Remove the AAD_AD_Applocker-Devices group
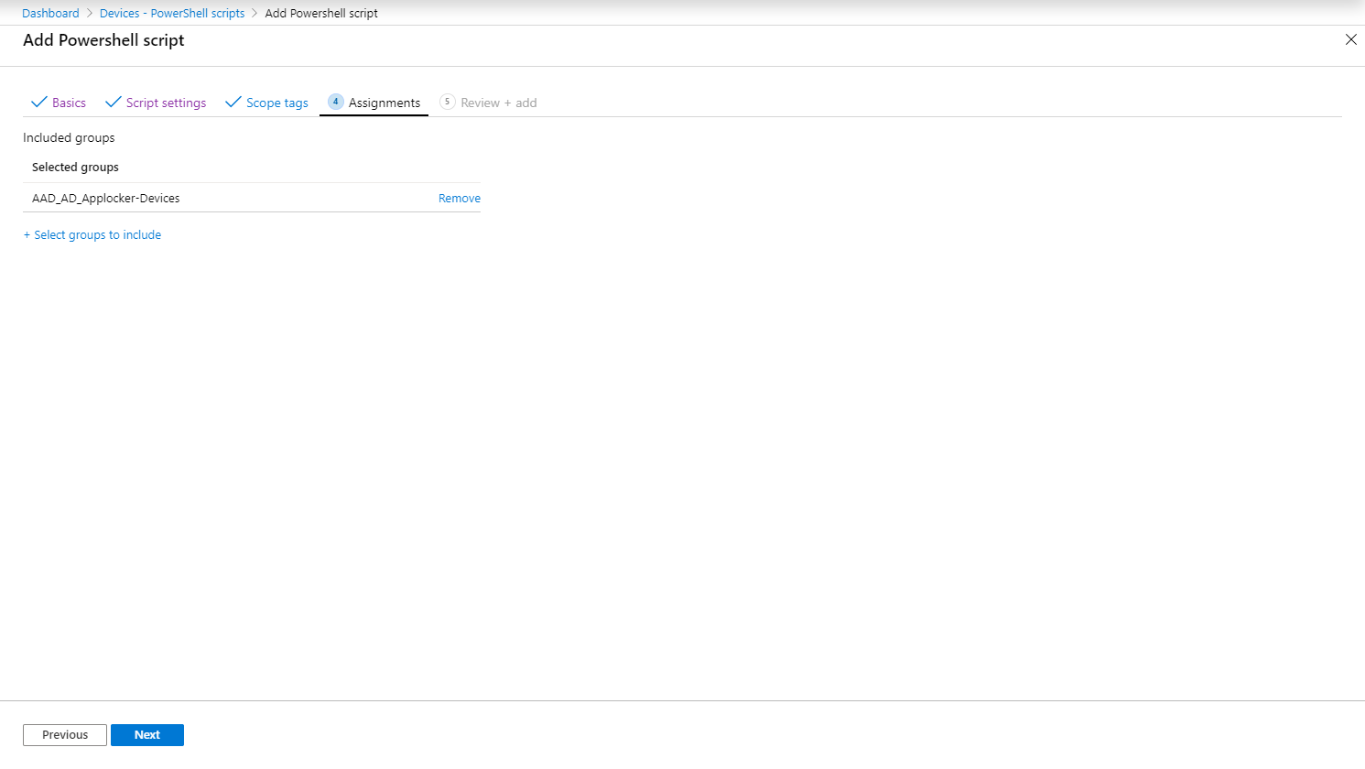 point(460,199)
